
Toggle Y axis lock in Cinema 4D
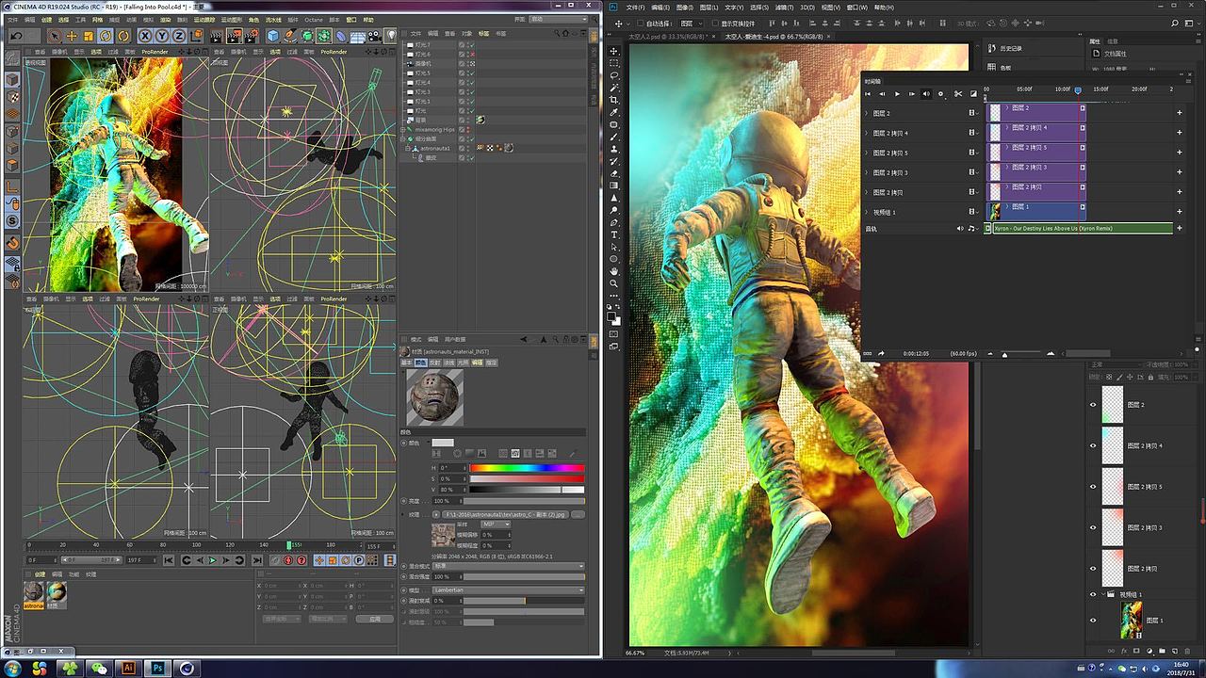(x=162, y=36)
